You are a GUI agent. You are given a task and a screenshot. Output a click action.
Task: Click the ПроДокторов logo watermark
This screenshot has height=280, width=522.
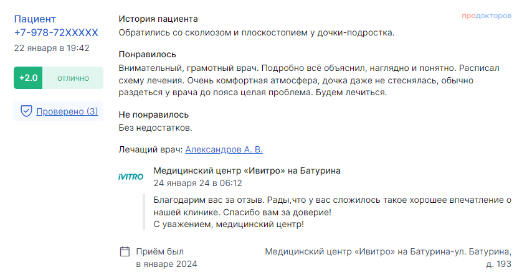(x=486, y=16)
